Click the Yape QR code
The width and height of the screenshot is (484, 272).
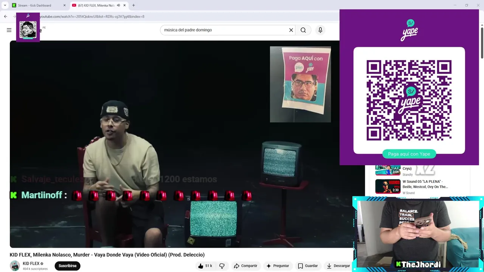[409, 100]
